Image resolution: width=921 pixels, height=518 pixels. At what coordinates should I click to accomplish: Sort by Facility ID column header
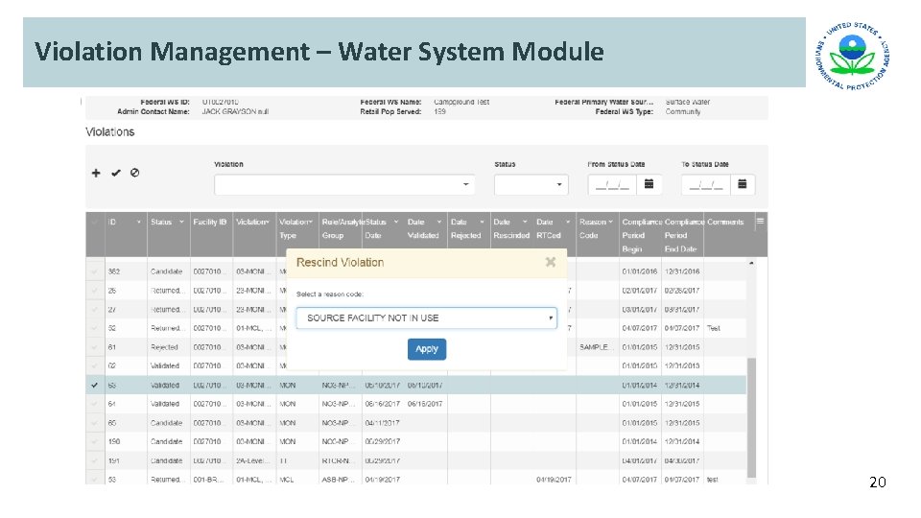coord(210,222)
